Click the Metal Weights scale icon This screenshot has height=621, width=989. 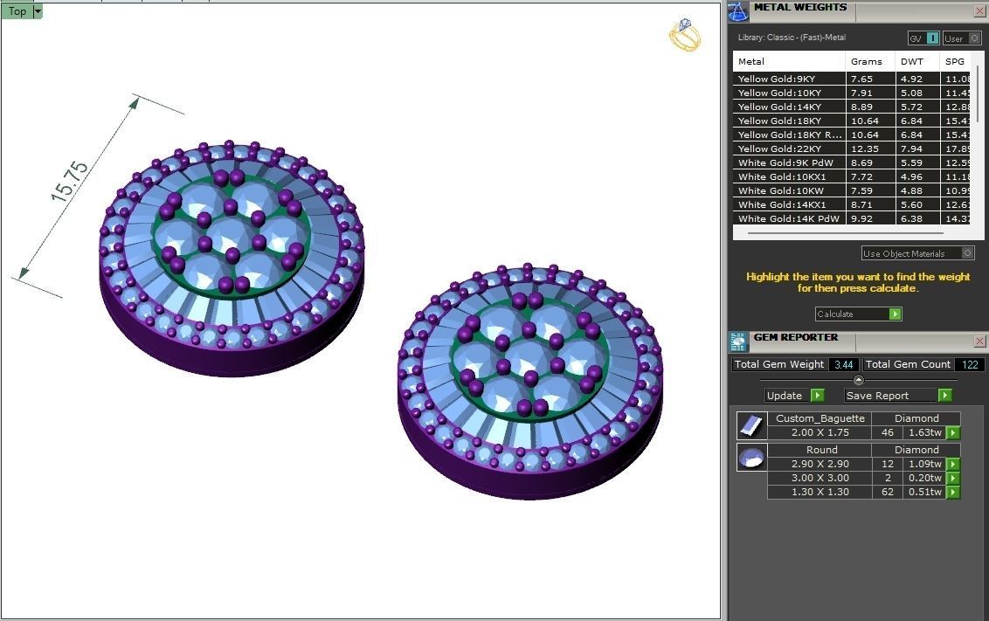coord(737,11)
